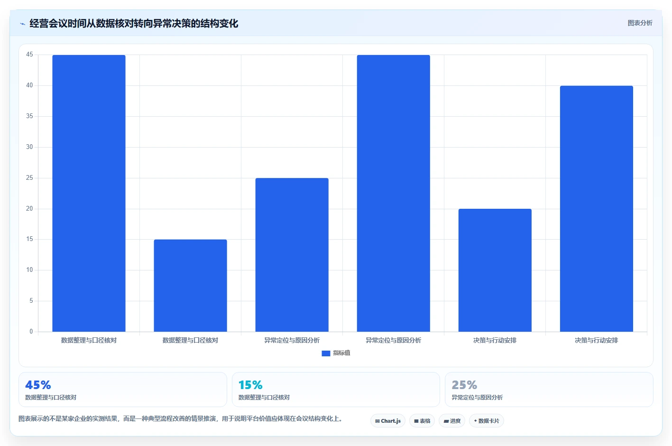Click 异常定位与原因分析 label under the 25% stat

coord(477,398)
